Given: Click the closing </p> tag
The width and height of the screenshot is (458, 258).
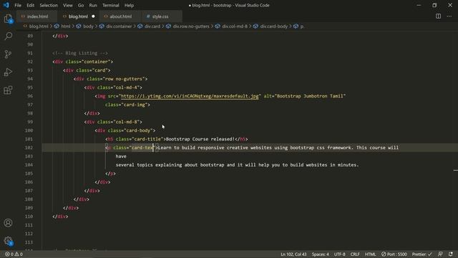Looking at the screenshot, I should (110, 173).
